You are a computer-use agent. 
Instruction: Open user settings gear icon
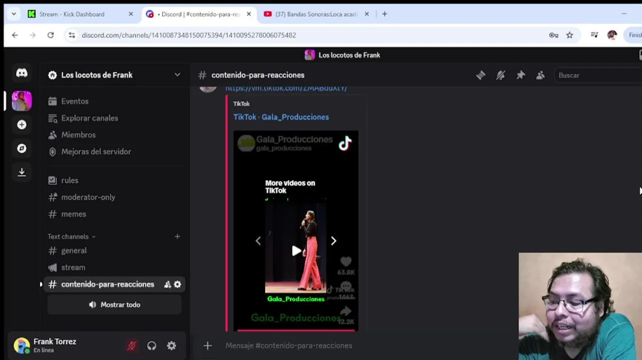(171, 345)
